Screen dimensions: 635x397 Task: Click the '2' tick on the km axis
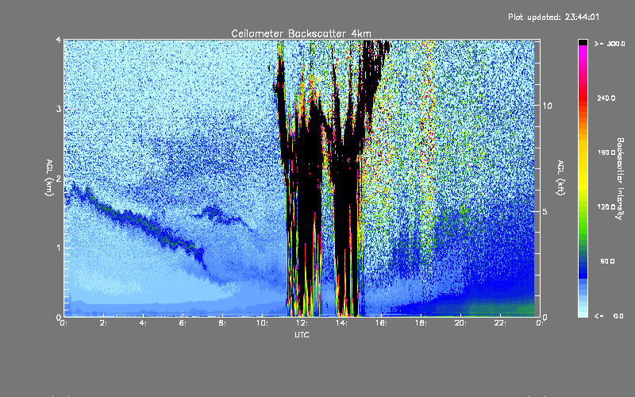click(x=59, y=179)
